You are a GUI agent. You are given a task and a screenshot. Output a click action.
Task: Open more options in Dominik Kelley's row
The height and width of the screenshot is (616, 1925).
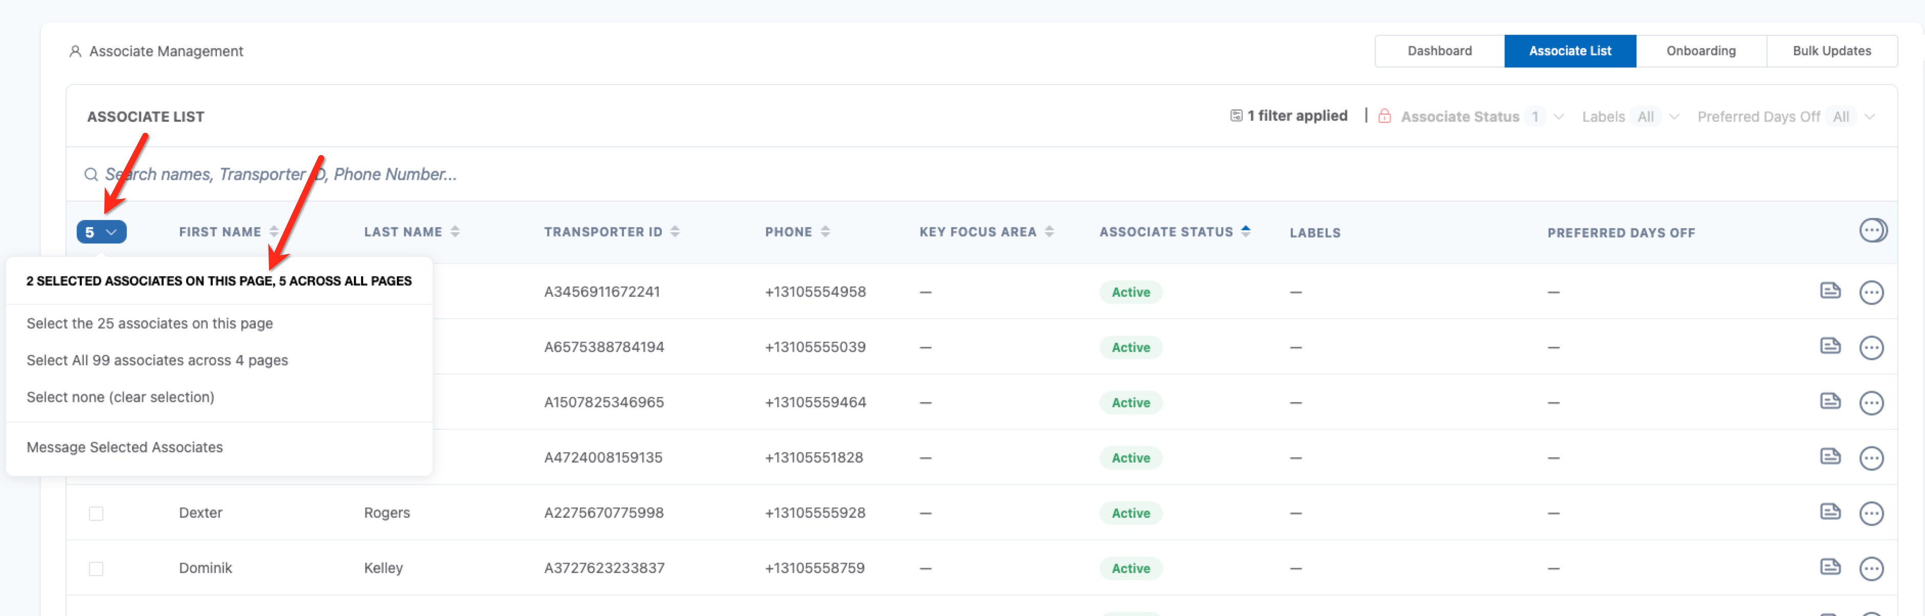pos(1870,569)
